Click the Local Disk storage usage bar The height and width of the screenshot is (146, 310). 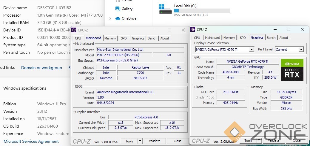[202, 10]
